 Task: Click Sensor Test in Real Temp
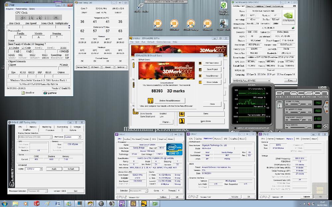click(x=82, y=67)
